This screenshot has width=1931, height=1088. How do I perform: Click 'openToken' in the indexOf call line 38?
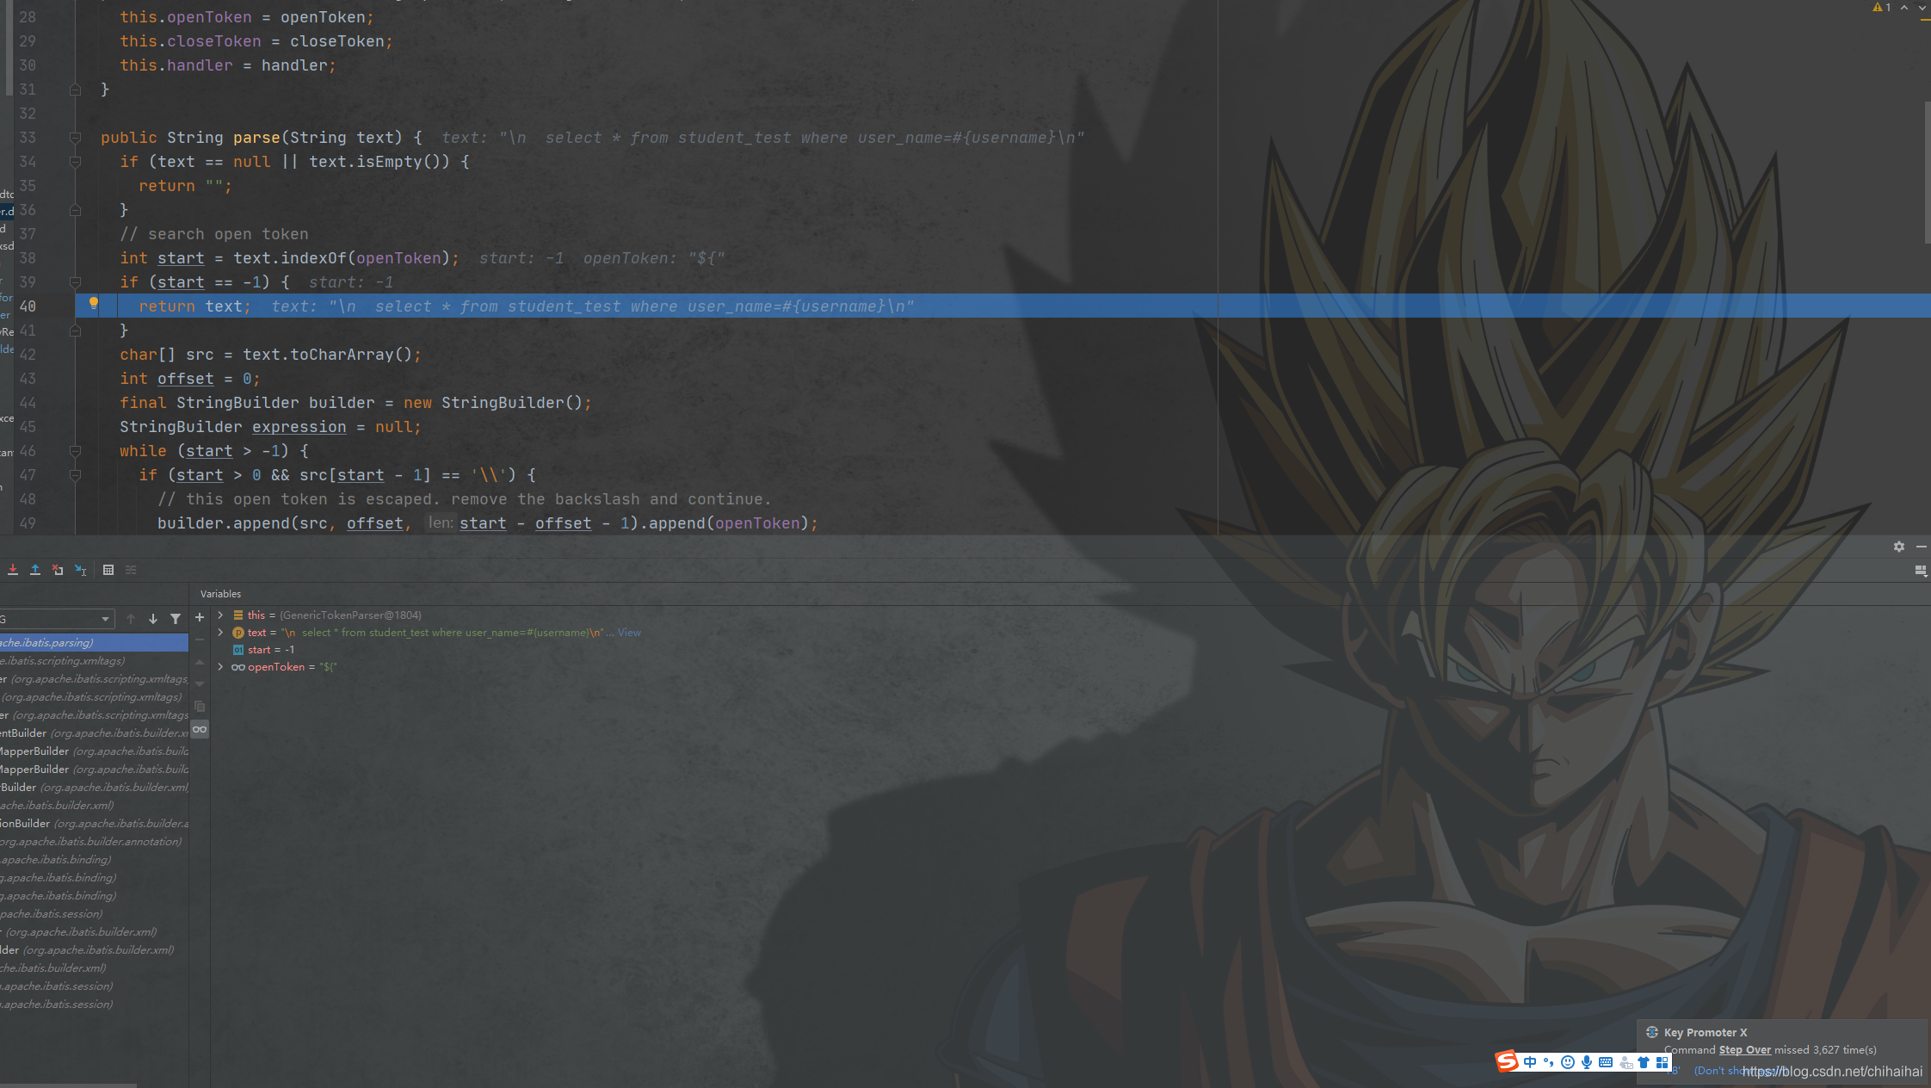click(398, 258)
